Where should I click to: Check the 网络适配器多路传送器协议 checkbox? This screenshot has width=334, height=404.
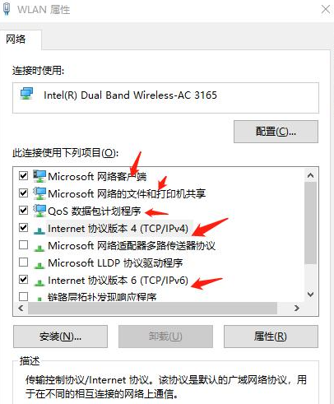23,245
